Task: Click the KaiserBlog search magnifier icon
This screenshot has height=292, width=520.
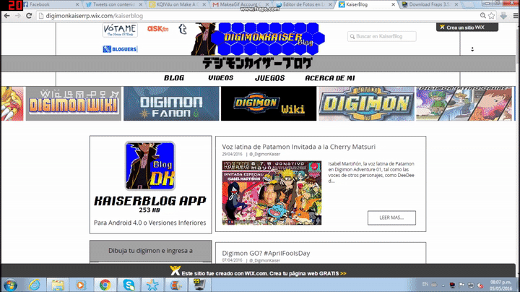Action: pos(352,36)
